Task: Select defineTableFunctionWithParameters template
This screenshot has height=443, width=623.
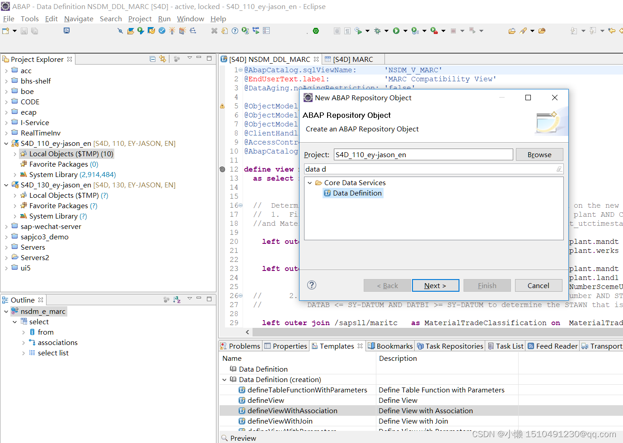Action: click(x=307, y=390)
